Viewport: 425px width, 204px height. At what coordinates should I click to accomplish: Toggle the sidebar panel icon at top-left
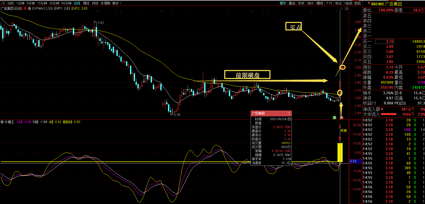(3, 3)
